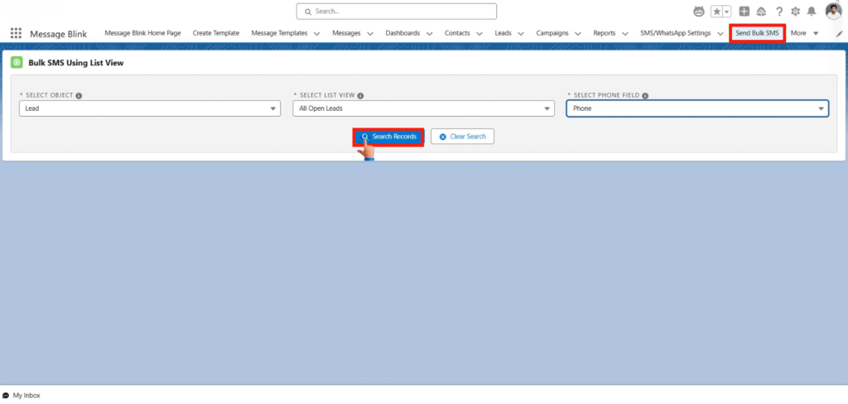This screenshot has height=404, width=848.
Task: Click the My Inbox chat icon
Action: pyautogui.click(x=6, y=396)
